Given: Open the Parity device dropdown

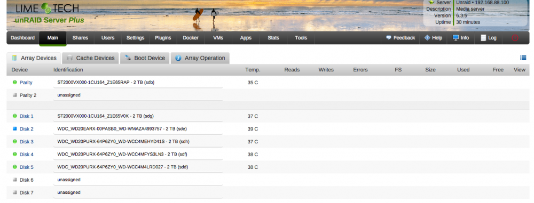Looking at the screenshot, I should 138,82.
